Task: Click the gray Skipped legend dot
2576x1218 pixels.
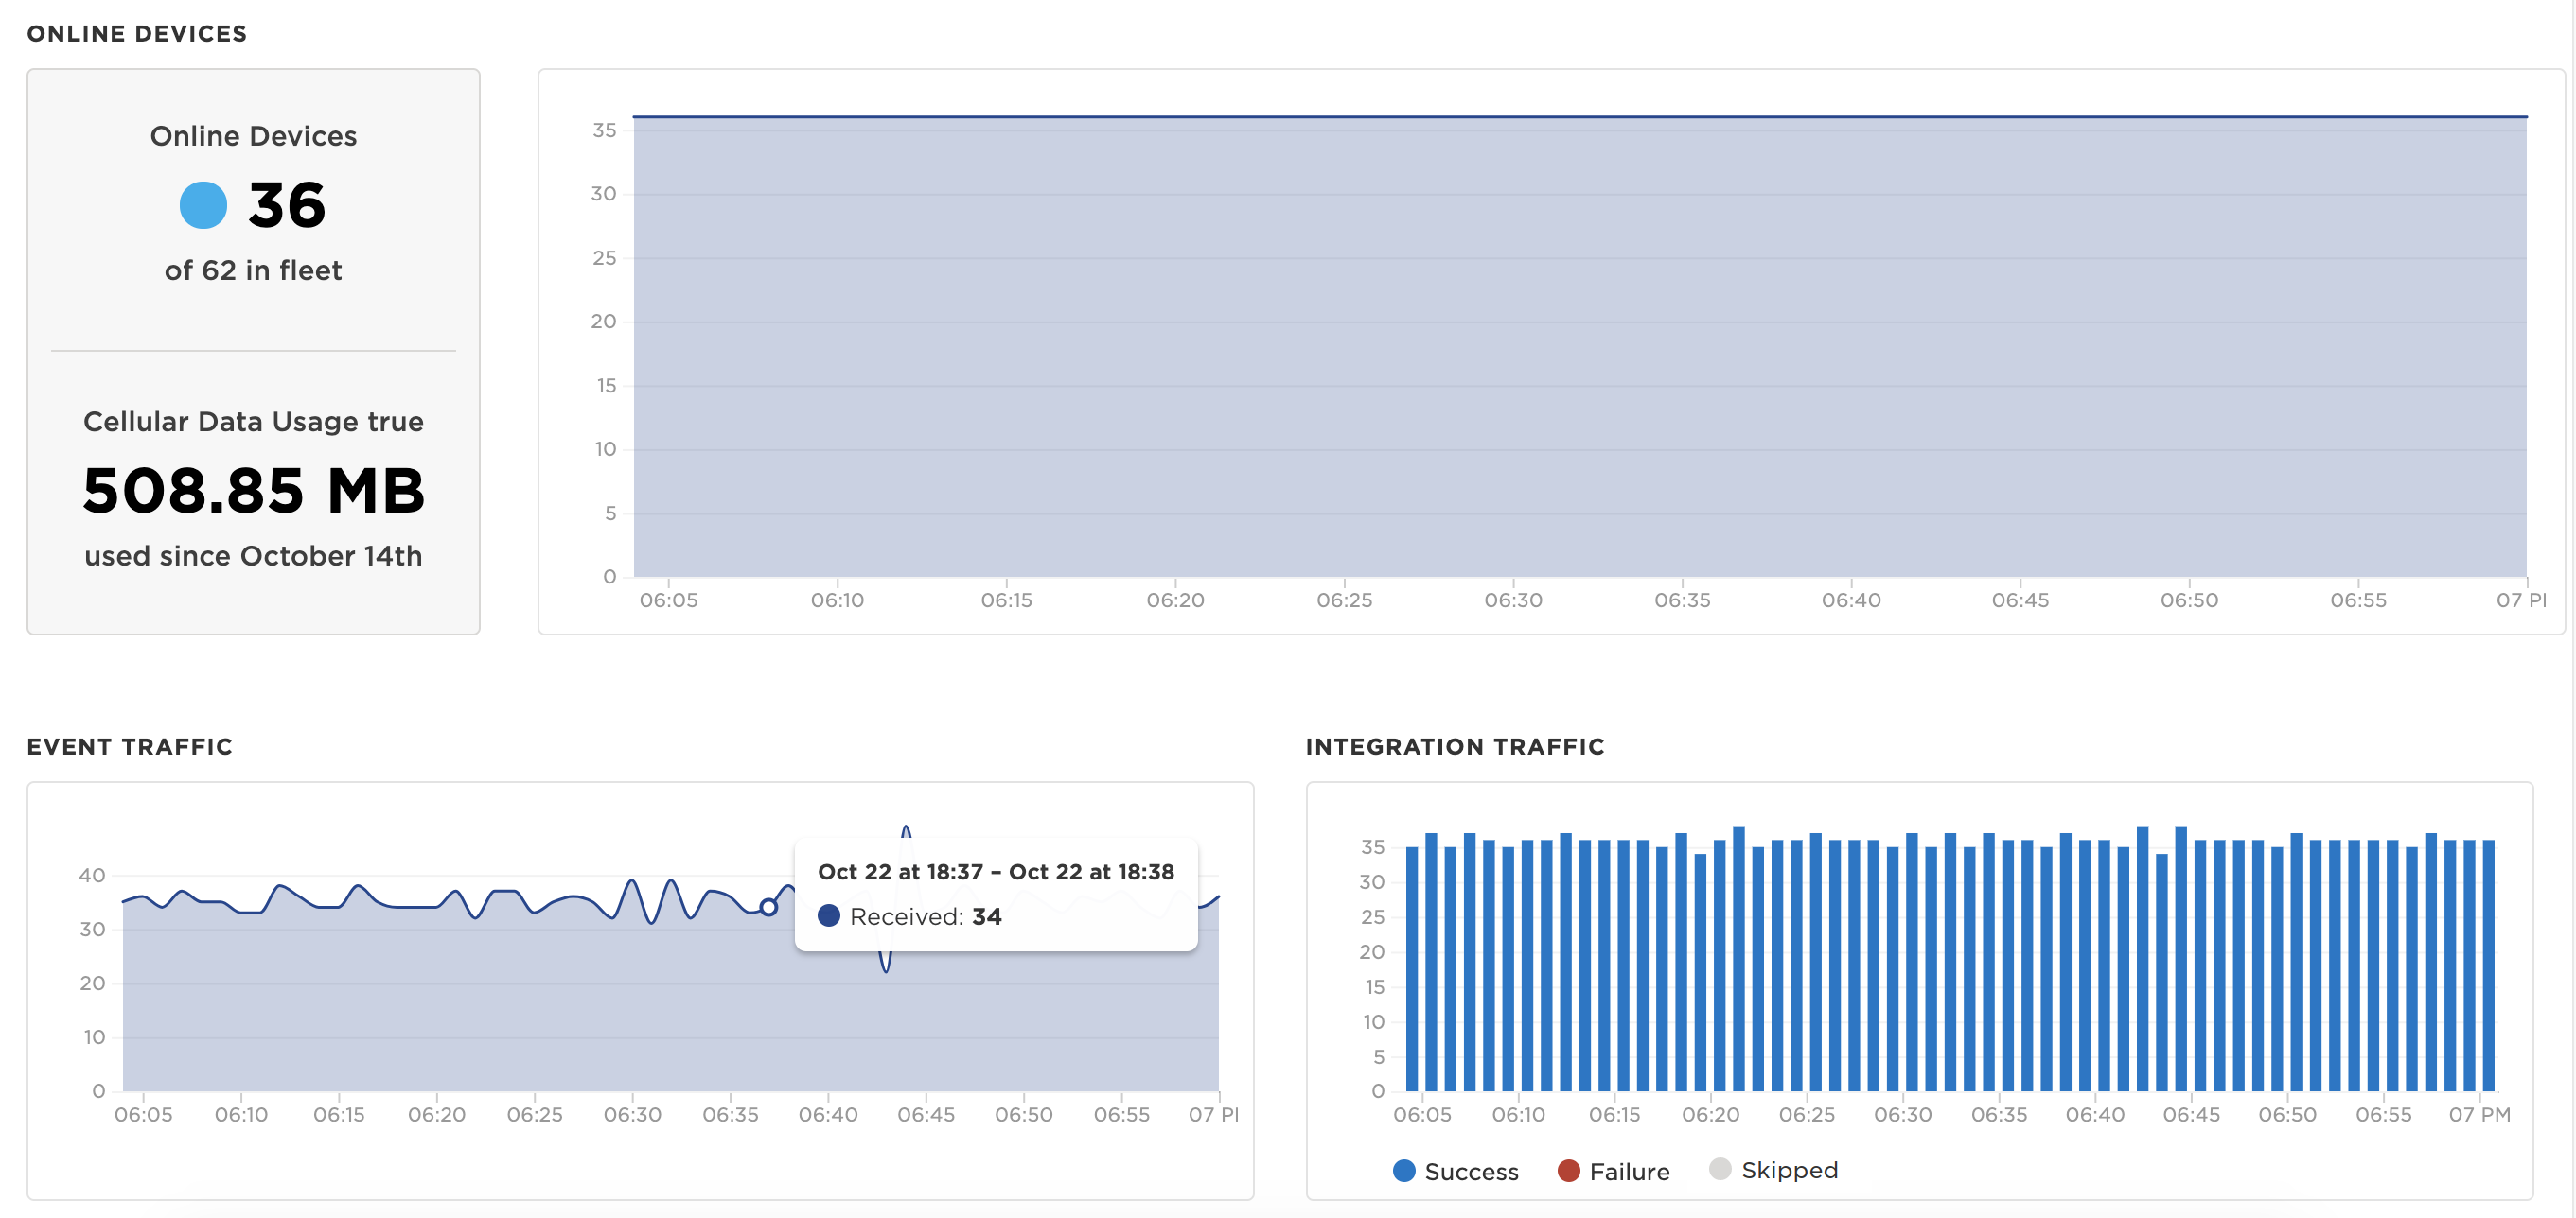Action: tap(1720, 1169)
